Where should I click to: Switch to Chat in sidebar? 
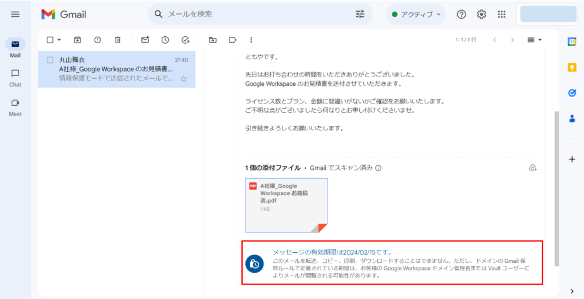[15, 78]
